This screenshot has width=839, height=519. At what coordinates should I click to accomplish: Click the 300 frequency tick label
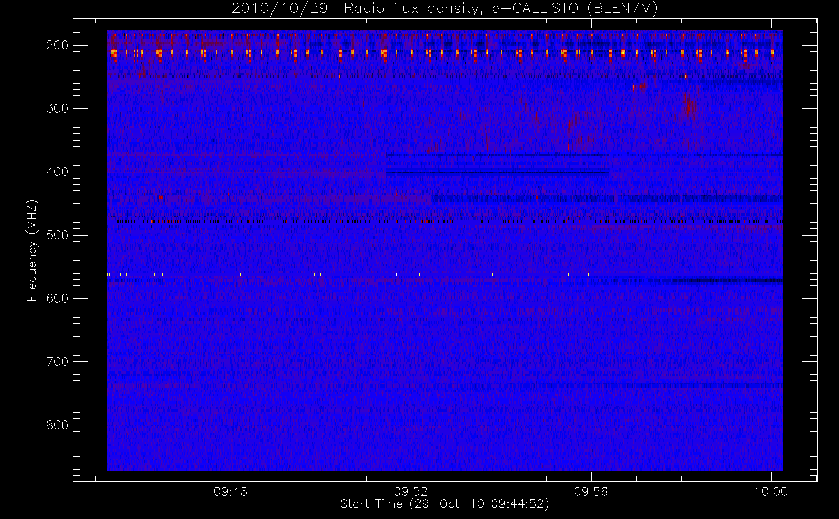pos(58,108)
